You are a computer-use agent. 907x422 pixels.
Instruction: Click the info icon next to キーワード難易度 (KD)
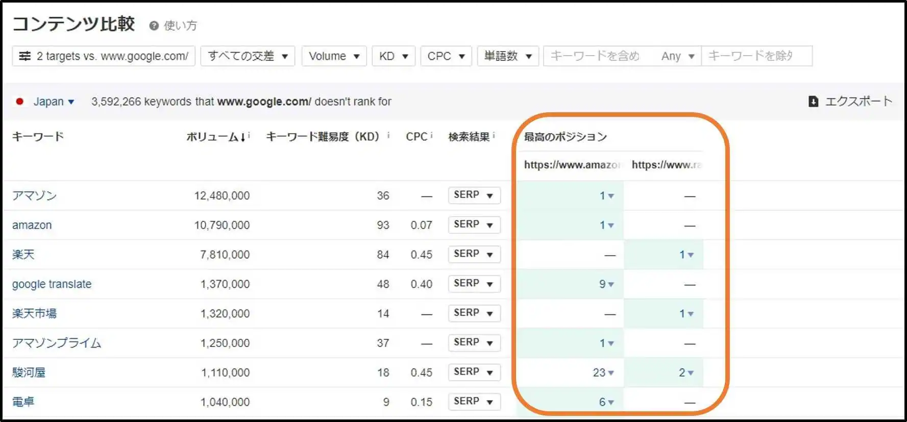point(388,135)
